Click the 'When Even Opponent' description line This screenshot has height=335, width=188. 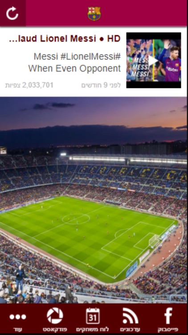[74, 69]
